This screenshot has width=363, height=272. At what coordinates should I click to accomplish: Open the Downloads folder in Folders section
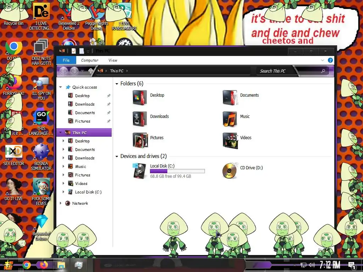point(140,119)
